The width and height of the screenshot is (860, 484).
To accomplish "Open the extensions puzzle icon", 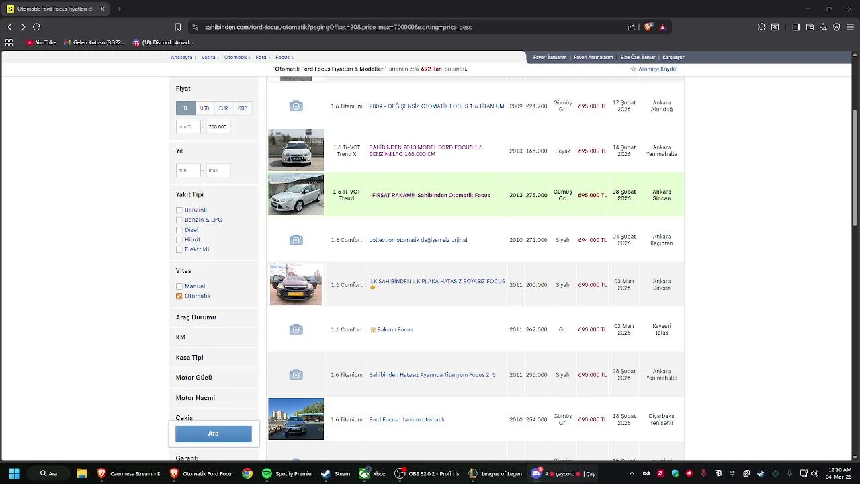I will tap(761, 27).
